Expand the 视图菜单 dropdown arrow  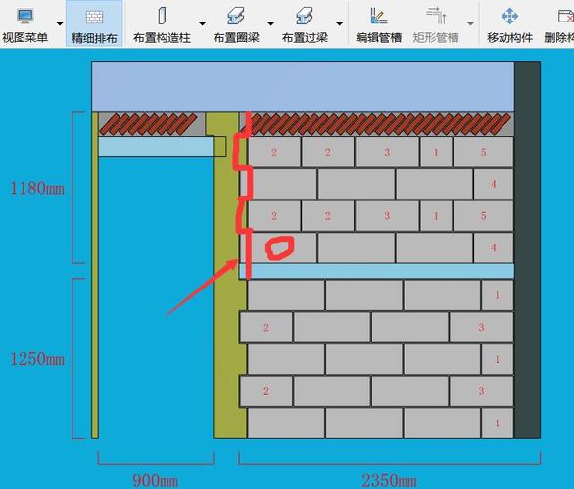pos(60,23)
